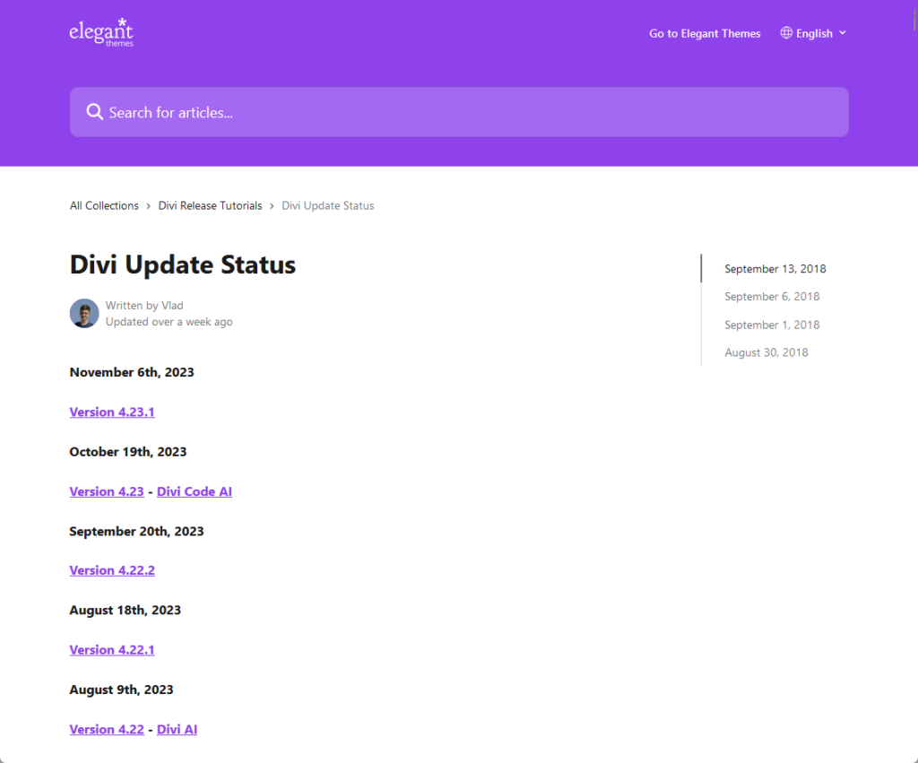Click Vlad's author avatar

click(x=84, y=313)
